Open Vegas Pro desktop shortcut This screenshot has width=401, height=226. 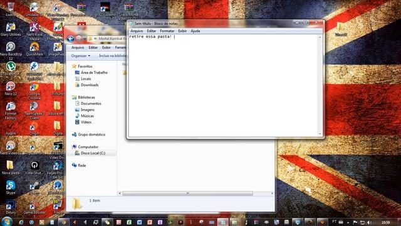[57, 169]
